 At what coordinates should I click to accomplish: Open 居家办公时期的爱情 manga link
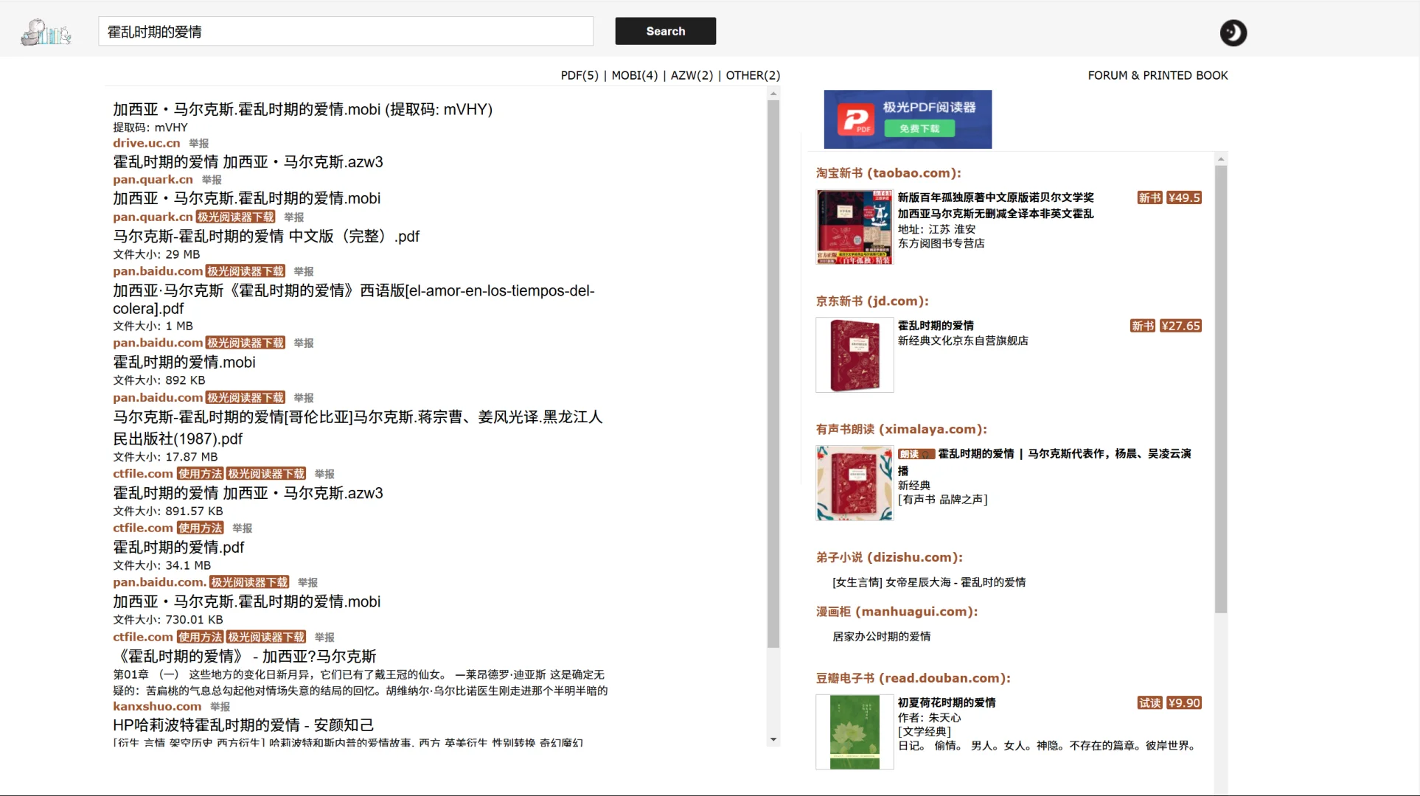[x=881, y=637]
